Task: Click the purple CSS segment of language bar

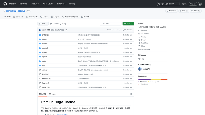Action: tap(145, 79)
